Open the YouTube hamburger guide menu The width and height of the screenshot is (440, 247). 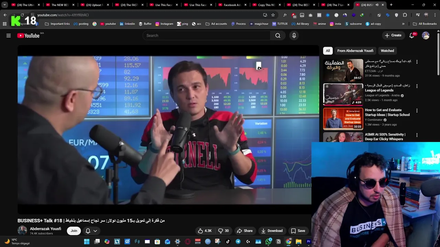point(9,36)
